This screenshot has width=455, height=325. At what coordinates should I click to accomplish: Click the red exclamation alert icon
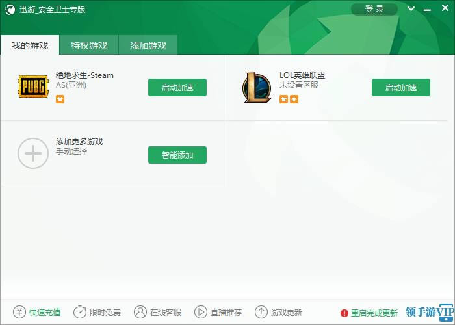tap(344, 313)
